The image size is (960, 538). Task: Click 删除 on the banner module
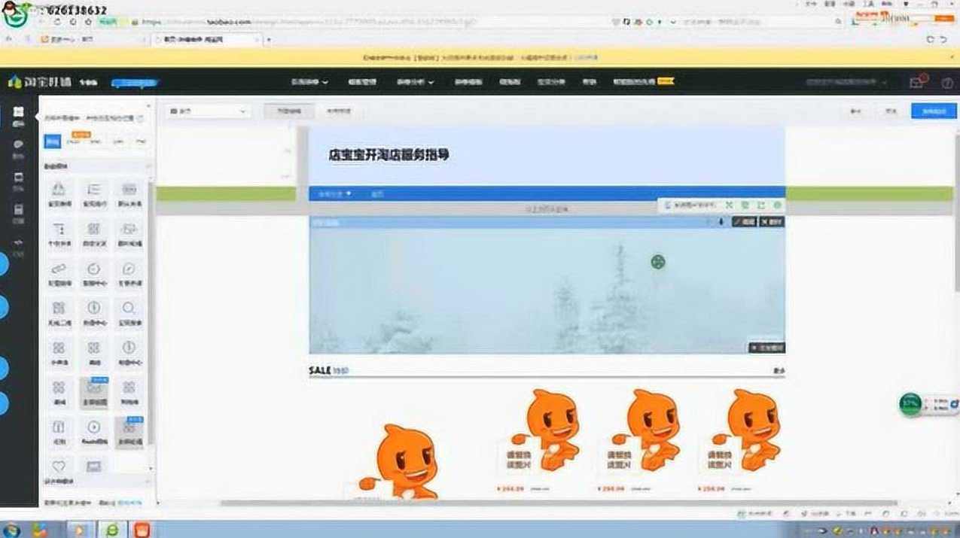[772, 222]
